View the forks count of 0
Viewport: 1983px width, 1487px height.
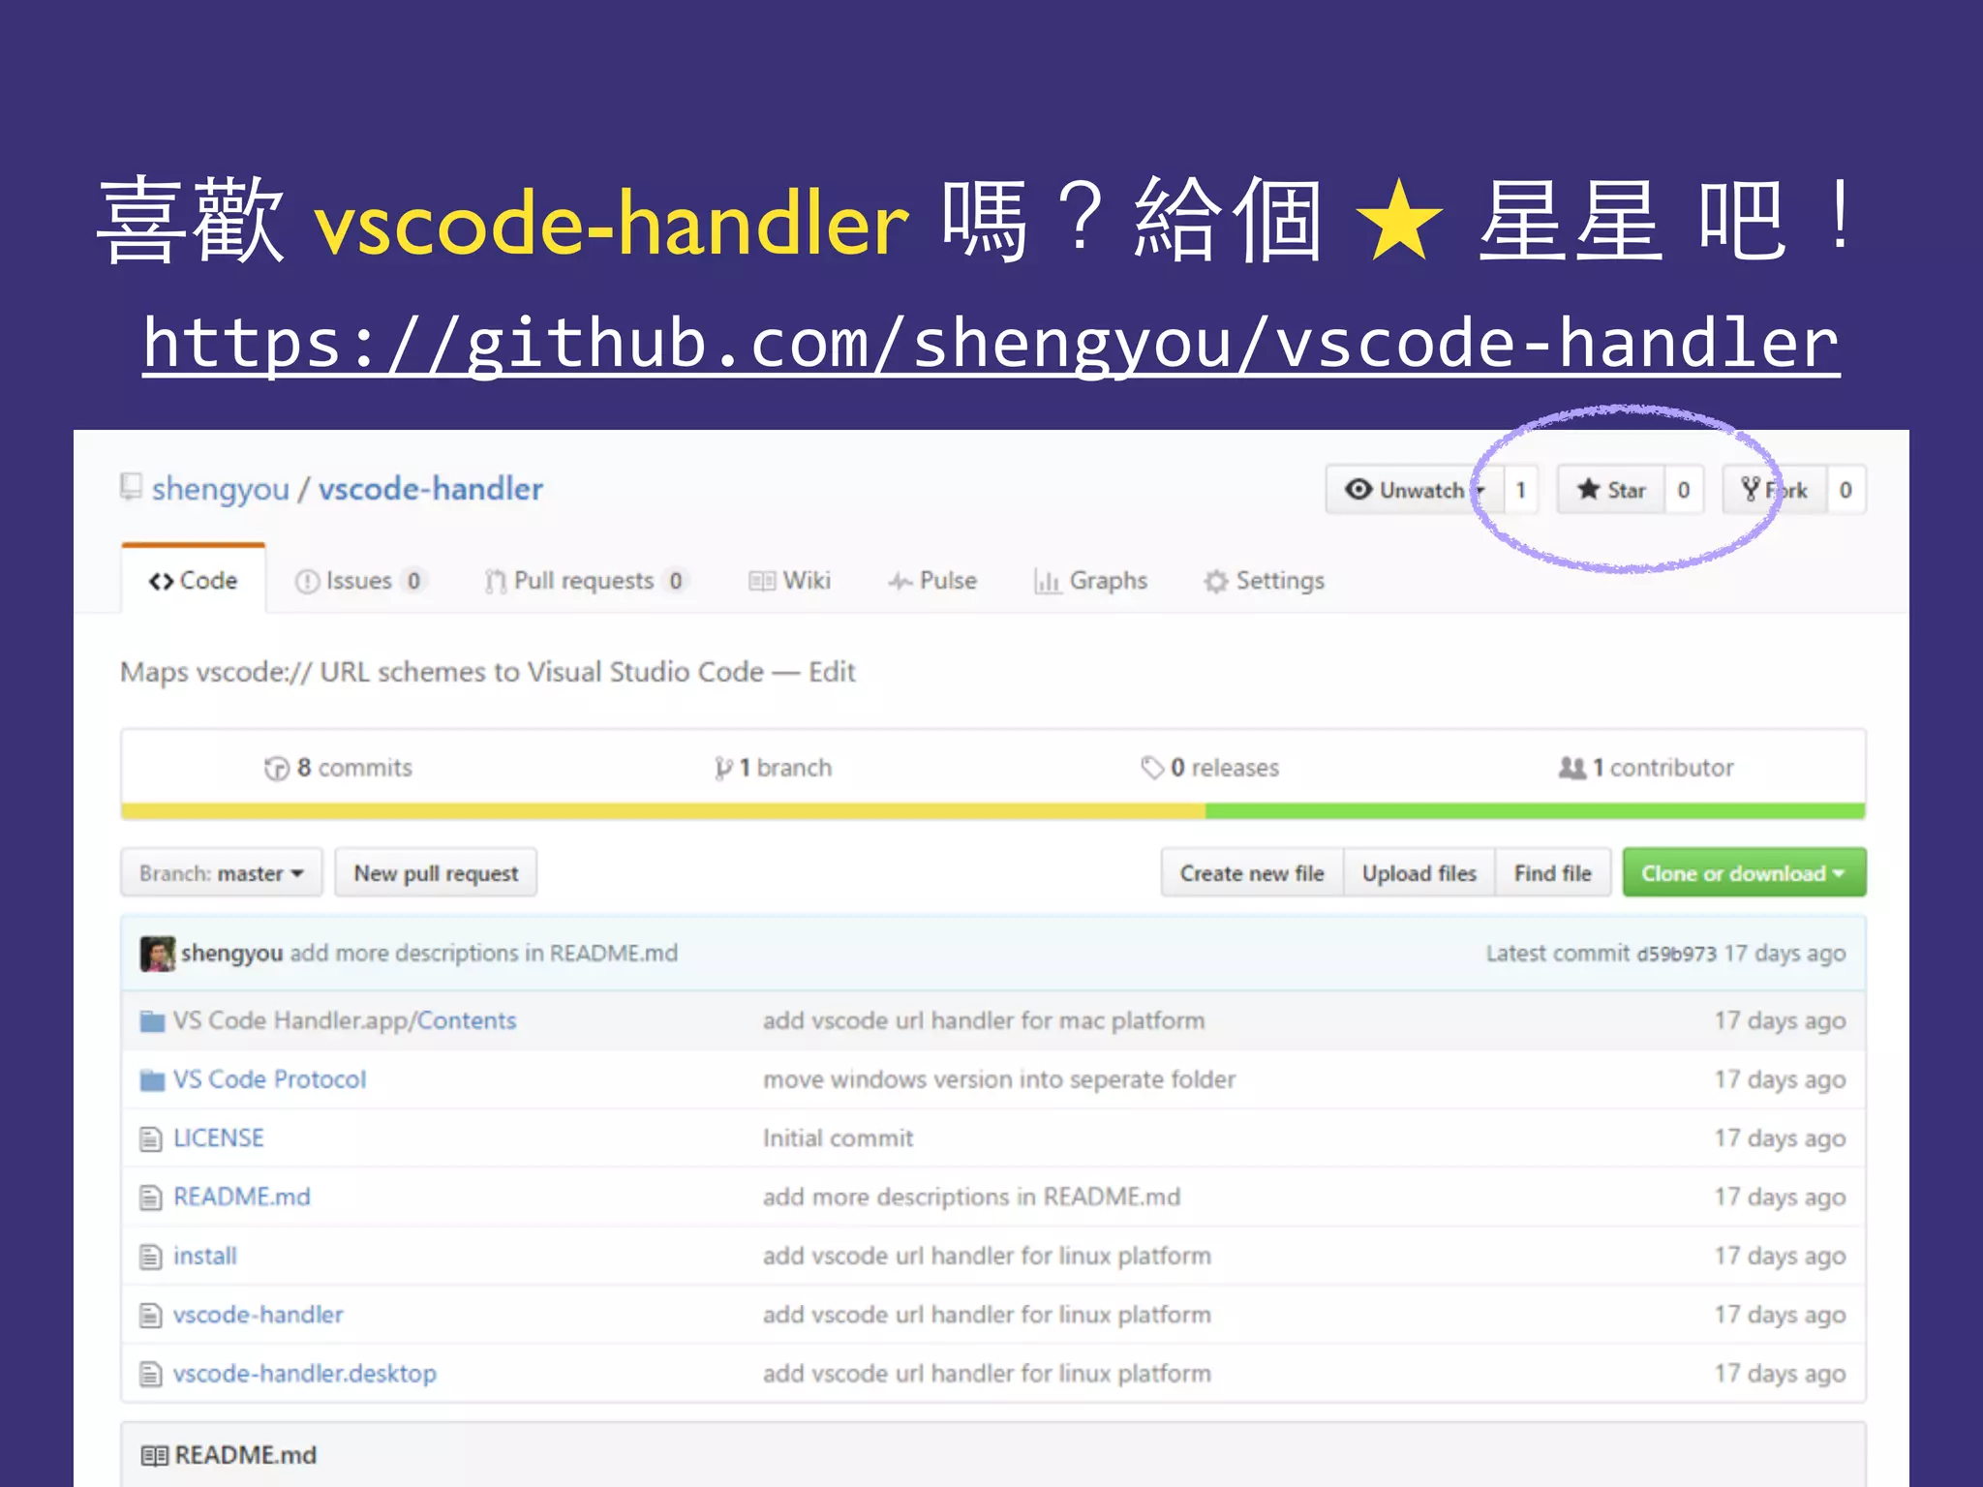click(1846, 490)
